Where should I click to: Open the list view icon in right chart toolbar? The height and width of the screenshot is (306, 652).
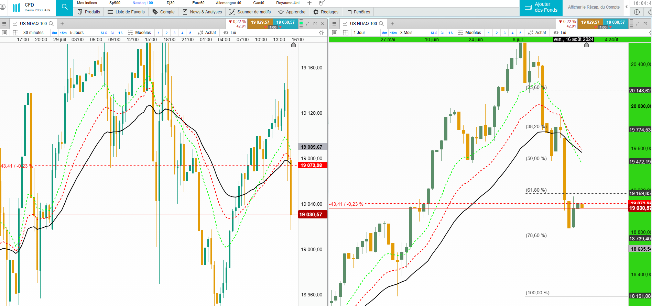tap(335, 33)
